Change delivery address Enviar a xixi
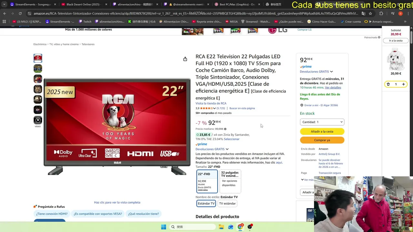 (x=321, y=105)
